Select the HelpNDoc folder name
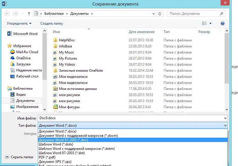The image size is (238, 166). 67,40
